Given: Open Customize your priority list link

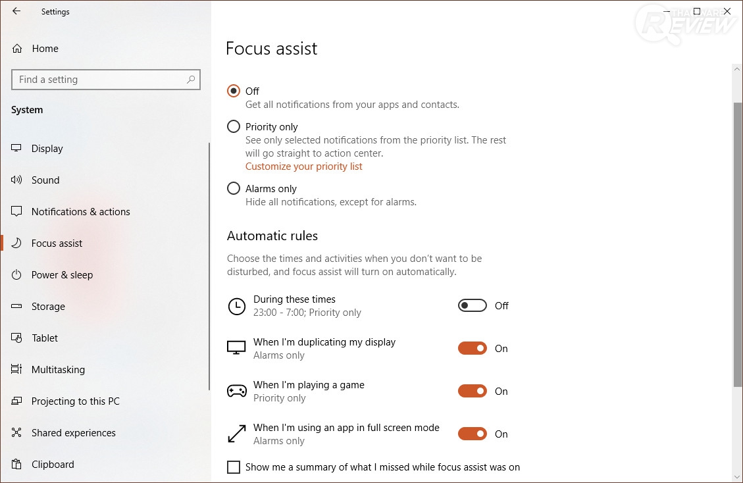Looking at the screenshot, I should click(303, 166).
